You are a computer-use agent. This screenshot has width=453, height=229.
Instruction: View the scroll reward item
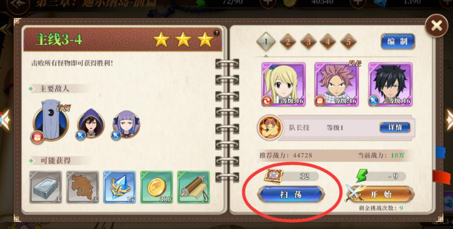tap(194, 187)
